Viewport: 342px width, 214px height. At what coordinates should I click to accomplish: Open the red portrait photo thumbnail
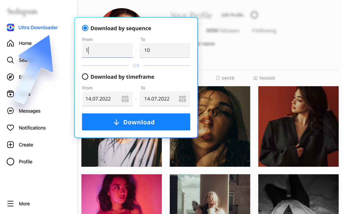298,126
